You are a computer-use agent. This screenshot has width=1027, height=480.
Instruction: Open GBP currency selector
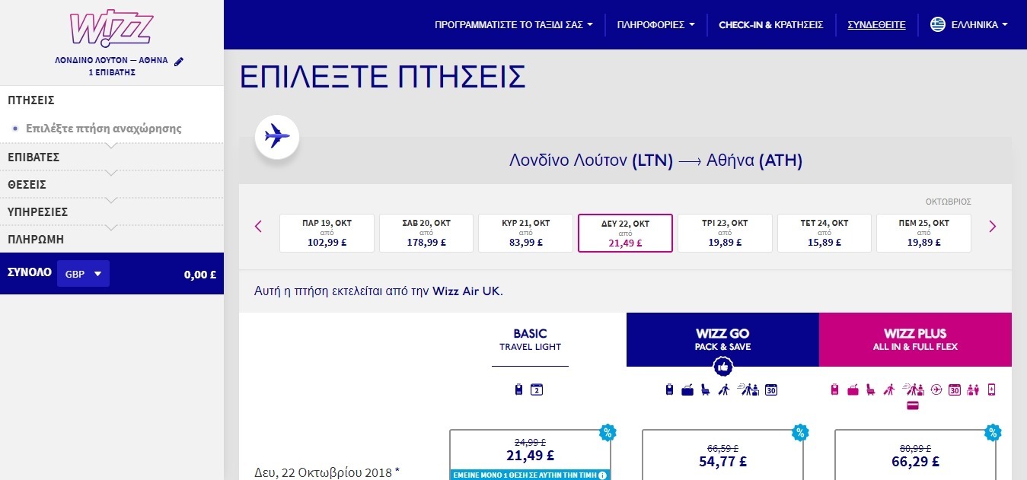[83, 274]
